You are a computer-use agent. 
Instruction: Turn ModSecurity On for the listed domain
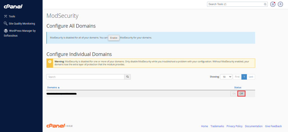pyautogui.click(x=234, y=93)
